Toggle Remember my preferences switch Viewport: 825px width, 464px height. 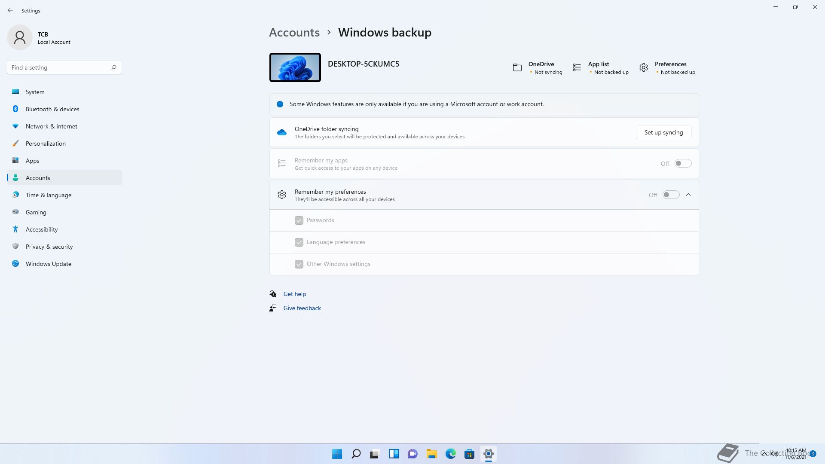671,195
